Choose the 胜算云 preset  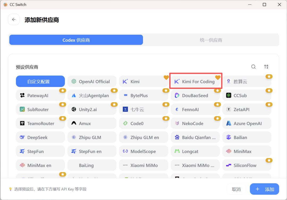point(247,81)
